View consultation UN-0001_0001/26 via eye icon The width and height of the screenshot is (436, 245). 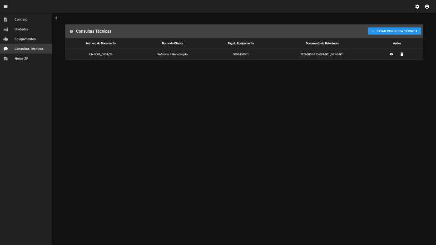pyautogui.click(x=391, y=54)
